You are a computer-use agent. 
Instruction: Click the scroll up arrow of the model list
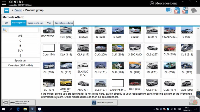pyautogui.click(x=198, y=29)
